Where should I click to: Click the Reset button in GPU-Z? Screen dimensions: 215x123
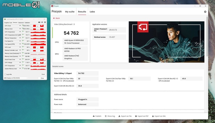pos(43,74)
